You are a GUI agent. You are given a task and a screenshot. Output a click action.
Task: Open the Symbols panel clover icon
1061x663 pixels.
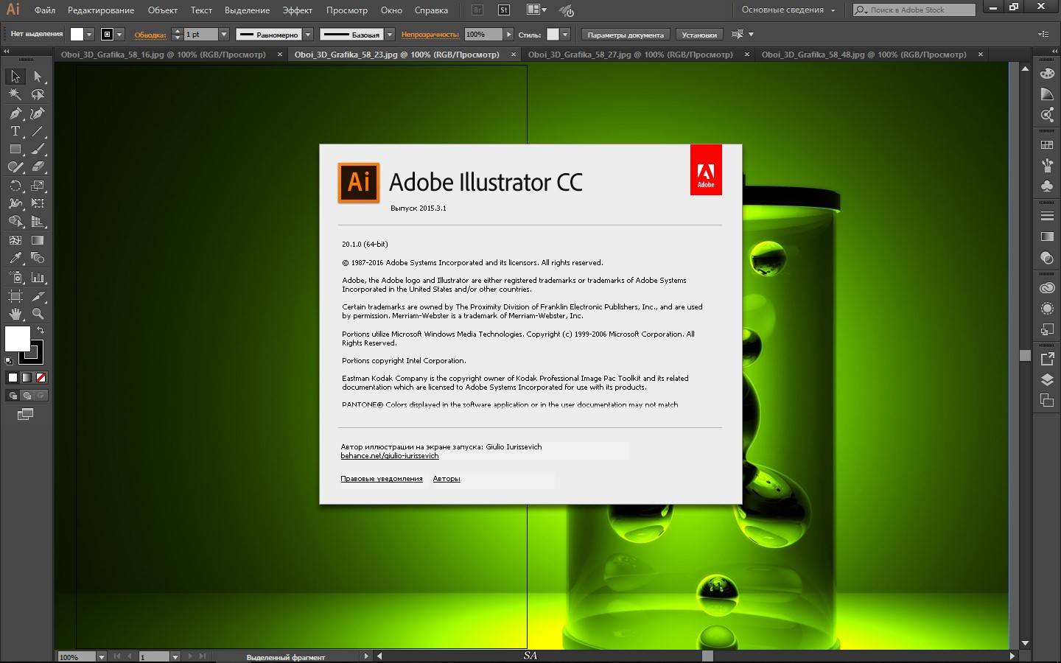(x=1047, y=186)
